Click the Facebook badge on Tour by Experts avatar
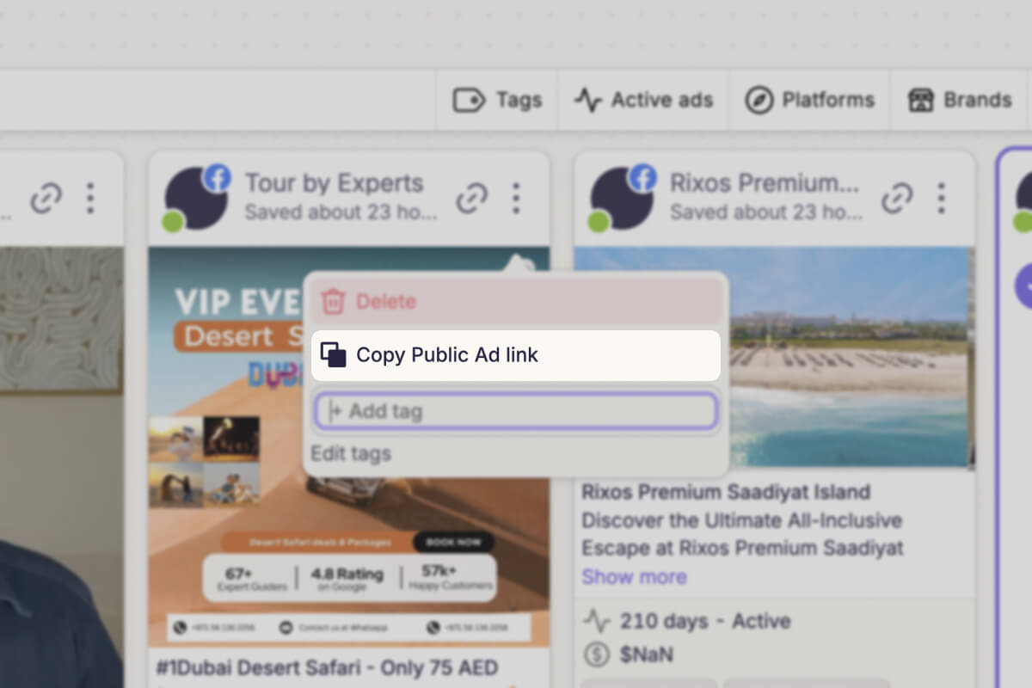 218,179
